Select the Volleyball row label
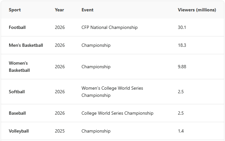Viewport: 225px width, 141px height. pos(19,131)
